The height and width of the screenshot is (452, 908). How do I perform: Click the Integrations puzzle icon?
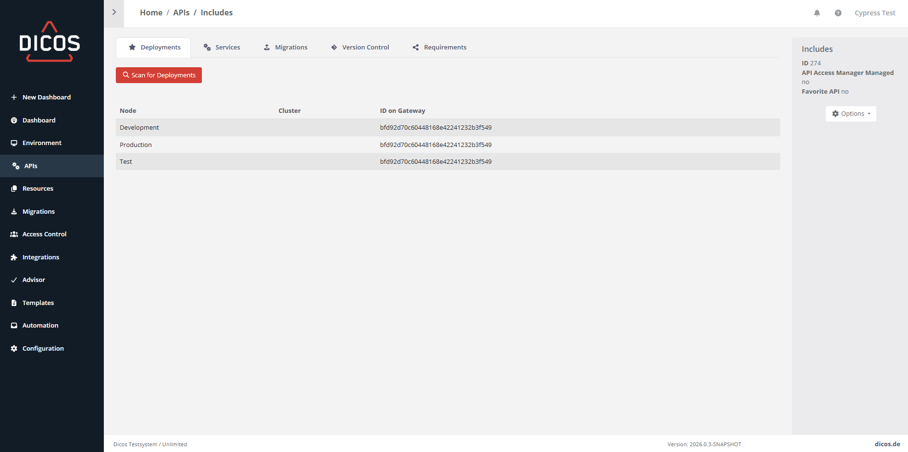point(14,257)
